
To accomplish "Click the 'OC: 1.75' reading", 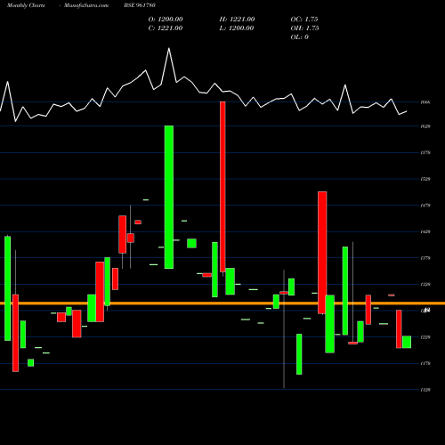I will click(x=304, y=20).
